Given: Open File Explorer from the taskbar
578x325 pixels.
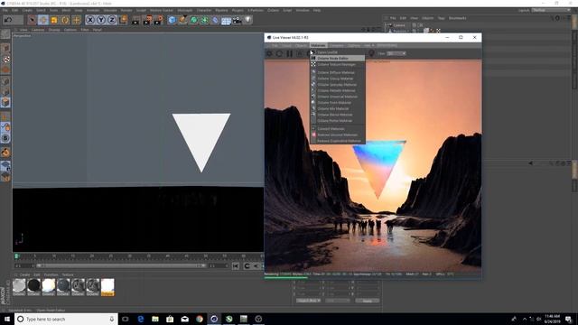Looking at the screenshot, I should 155,319.
